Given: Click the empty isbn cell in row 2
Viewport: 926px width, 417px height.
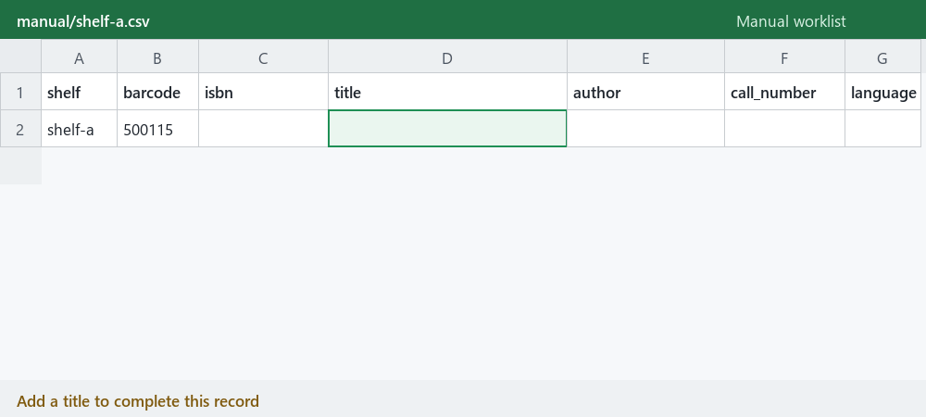Looking at the screenshot, I should (x=263, y=129).
